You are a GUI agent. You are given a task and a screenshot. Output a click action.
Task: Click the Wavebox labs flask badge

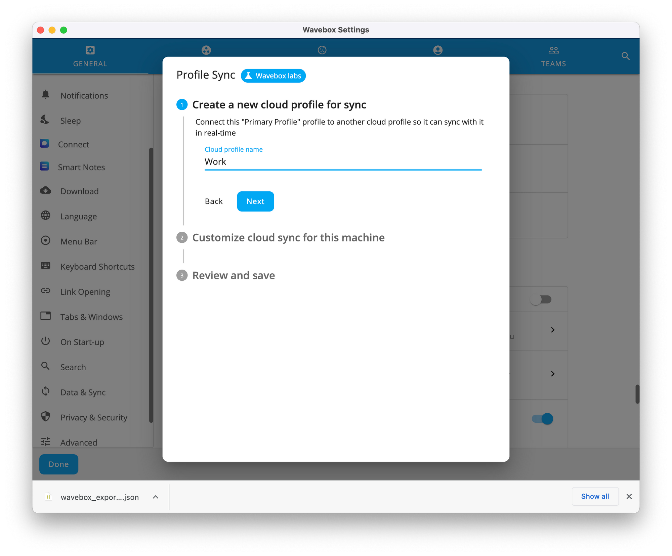tap(273, 76)
